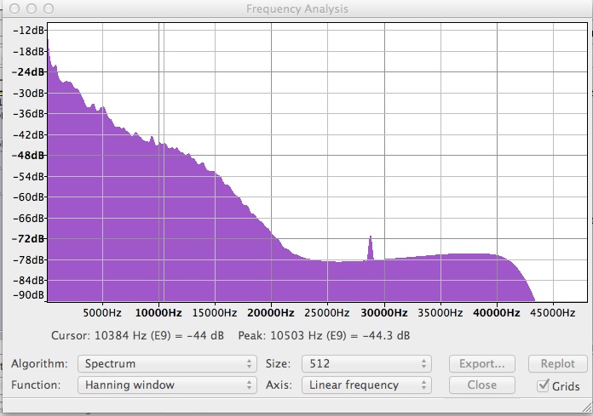Image resolution: width=593 pixels, height=416 pixels.
Task: Click the Algorithm: label
Action: point(39,364)
